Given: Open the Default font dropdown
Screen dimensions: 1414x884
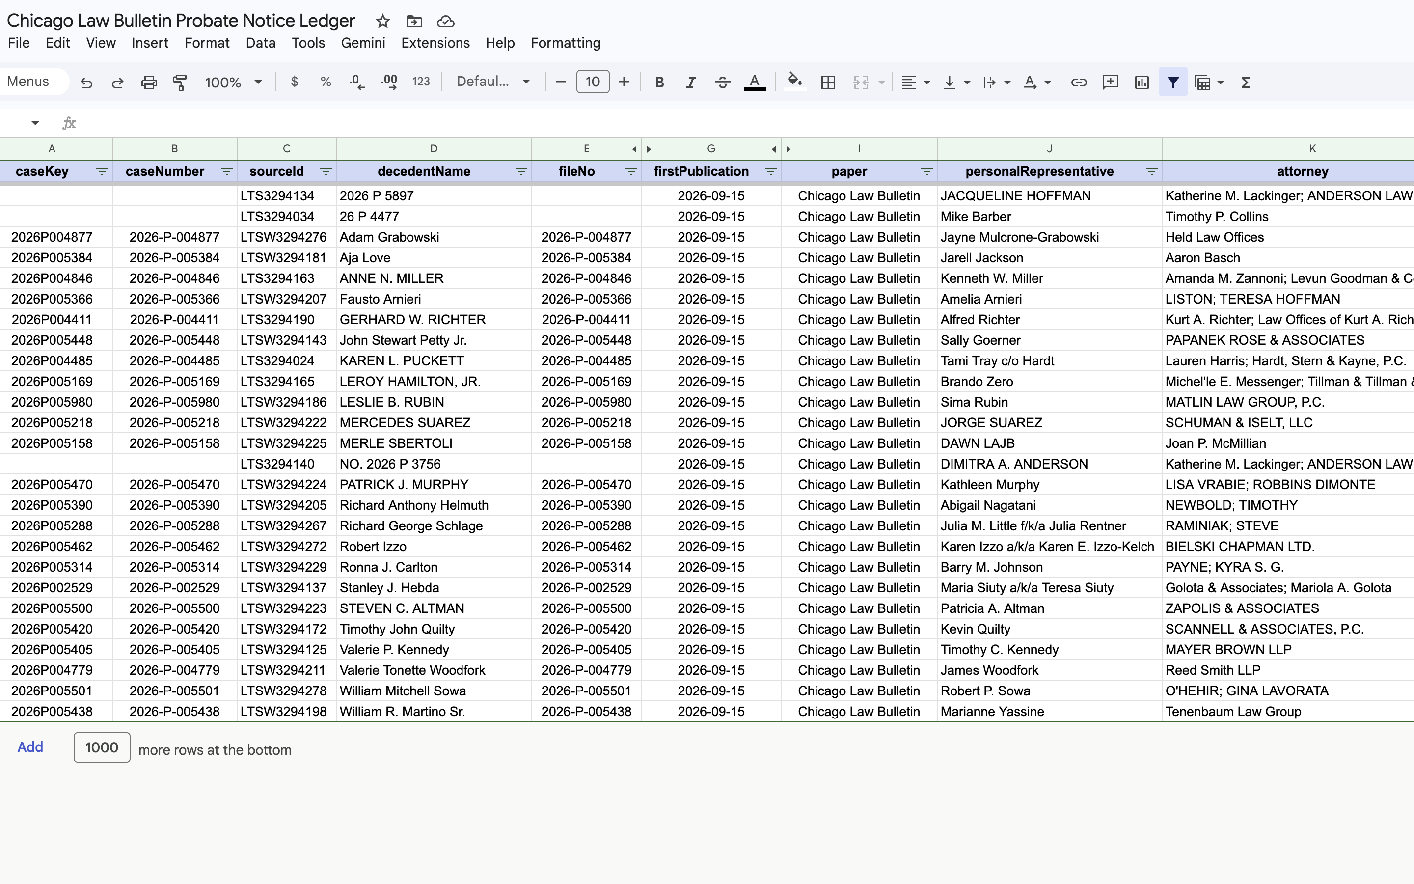Looking at the screenshot, I should [x=493, y=82].
